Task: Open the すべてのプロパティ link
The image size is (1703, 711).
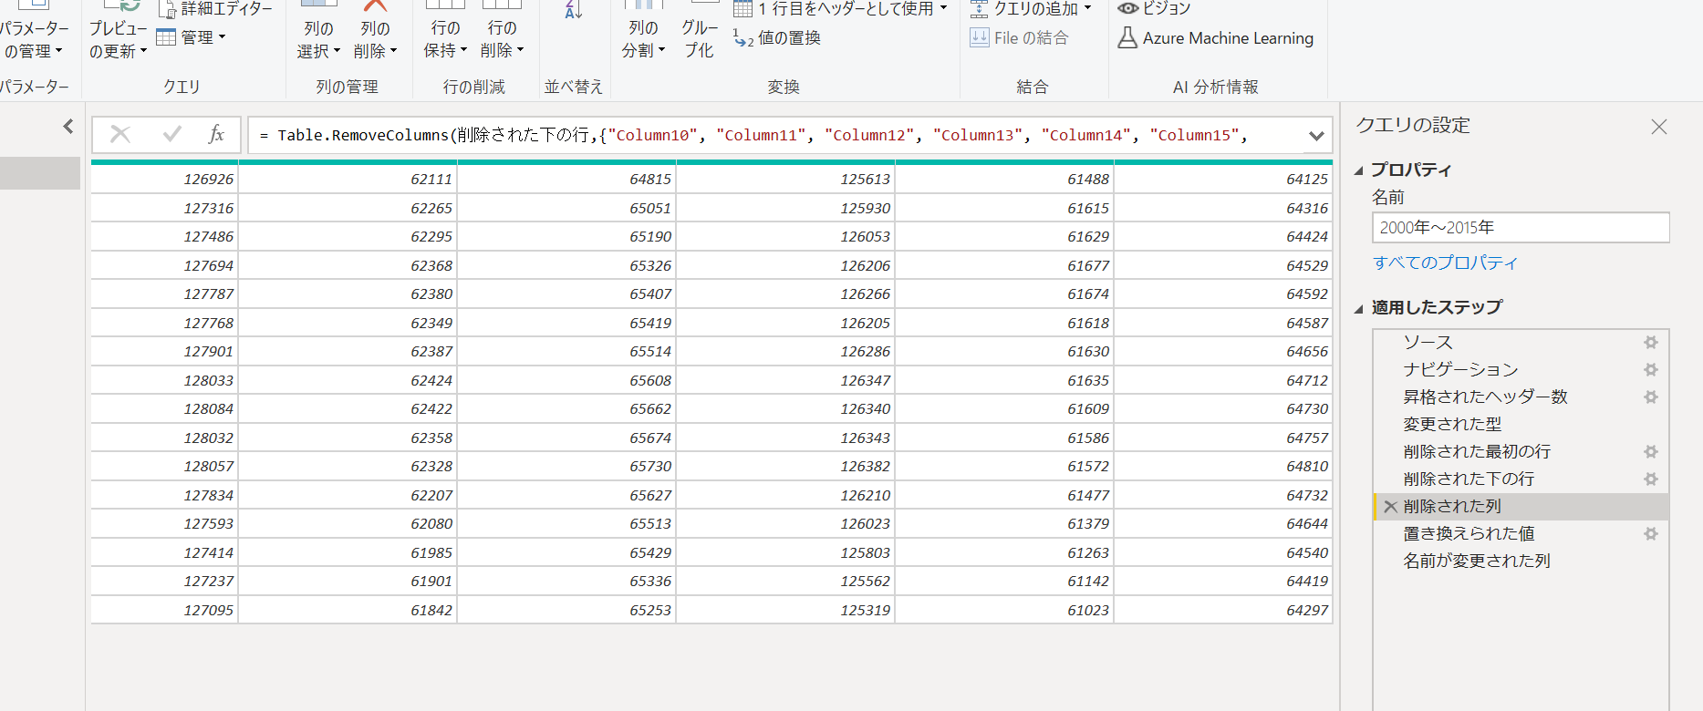Action: point(1445,263)
